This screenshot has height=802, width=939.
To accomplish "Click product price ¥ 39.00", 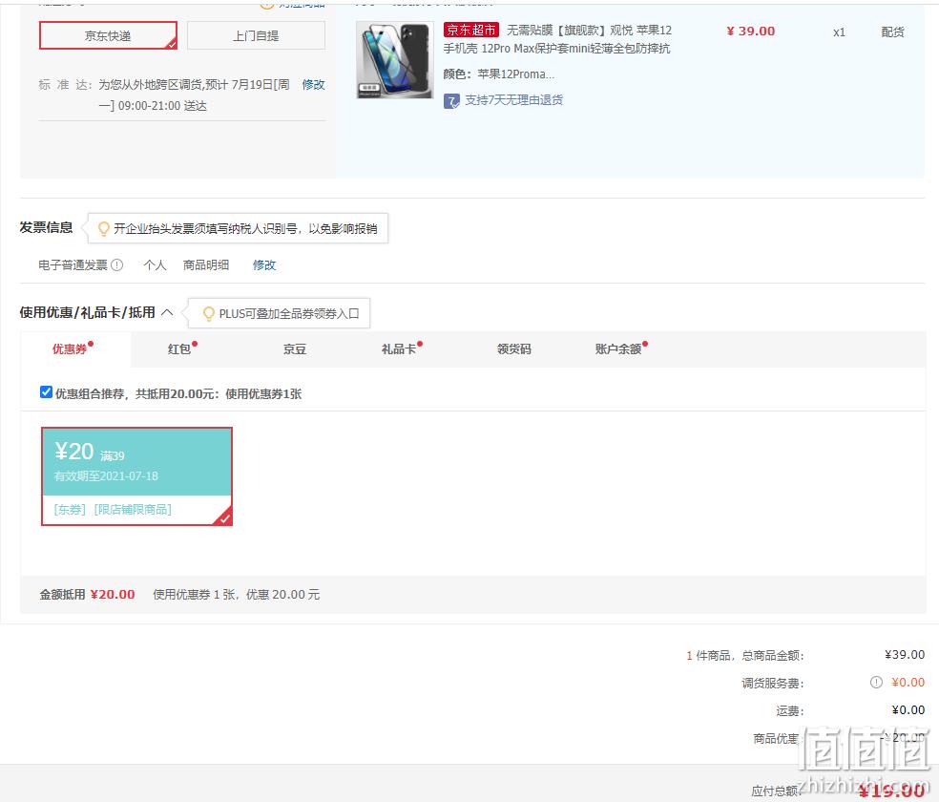I will [x=750, y=32].
